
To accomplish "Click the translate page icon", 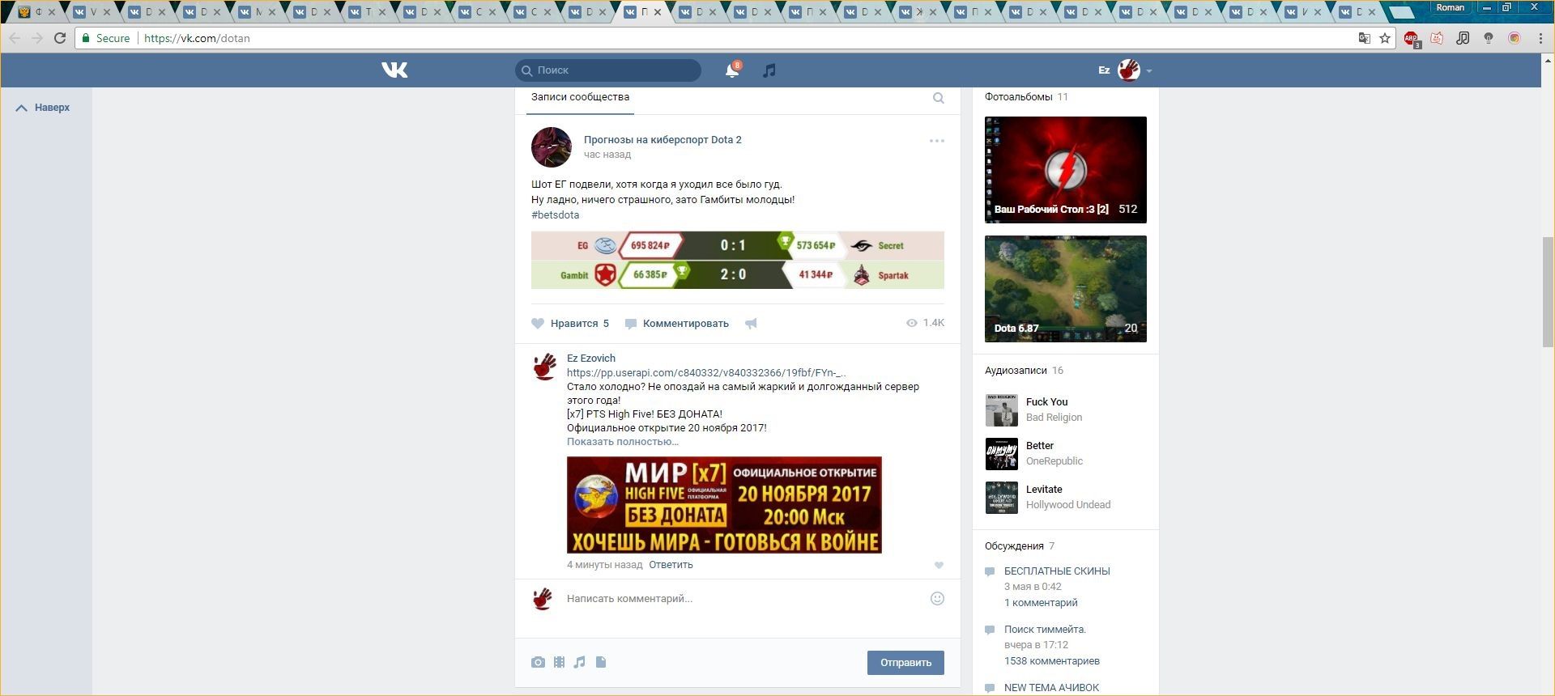I will point(1365,38).
